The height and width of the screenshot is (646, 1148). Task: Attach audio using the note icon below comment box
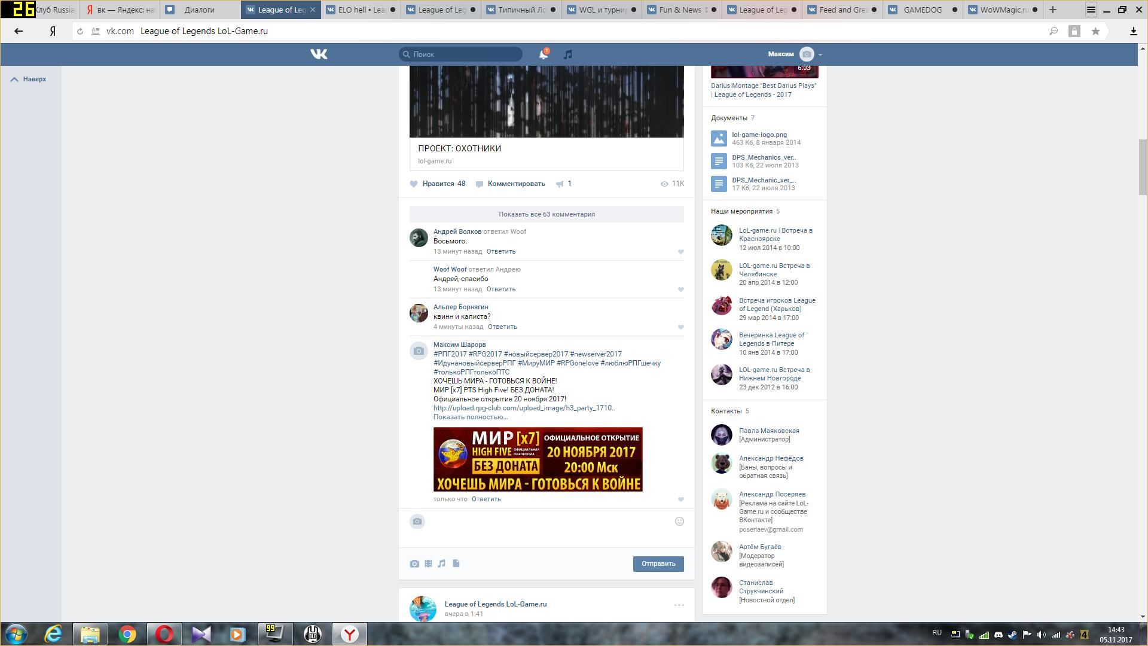click(x=442, y=563)
